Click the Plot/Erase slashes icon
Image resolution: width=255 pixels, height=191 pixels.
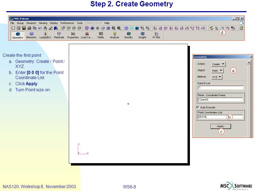[x=211, y=28]
